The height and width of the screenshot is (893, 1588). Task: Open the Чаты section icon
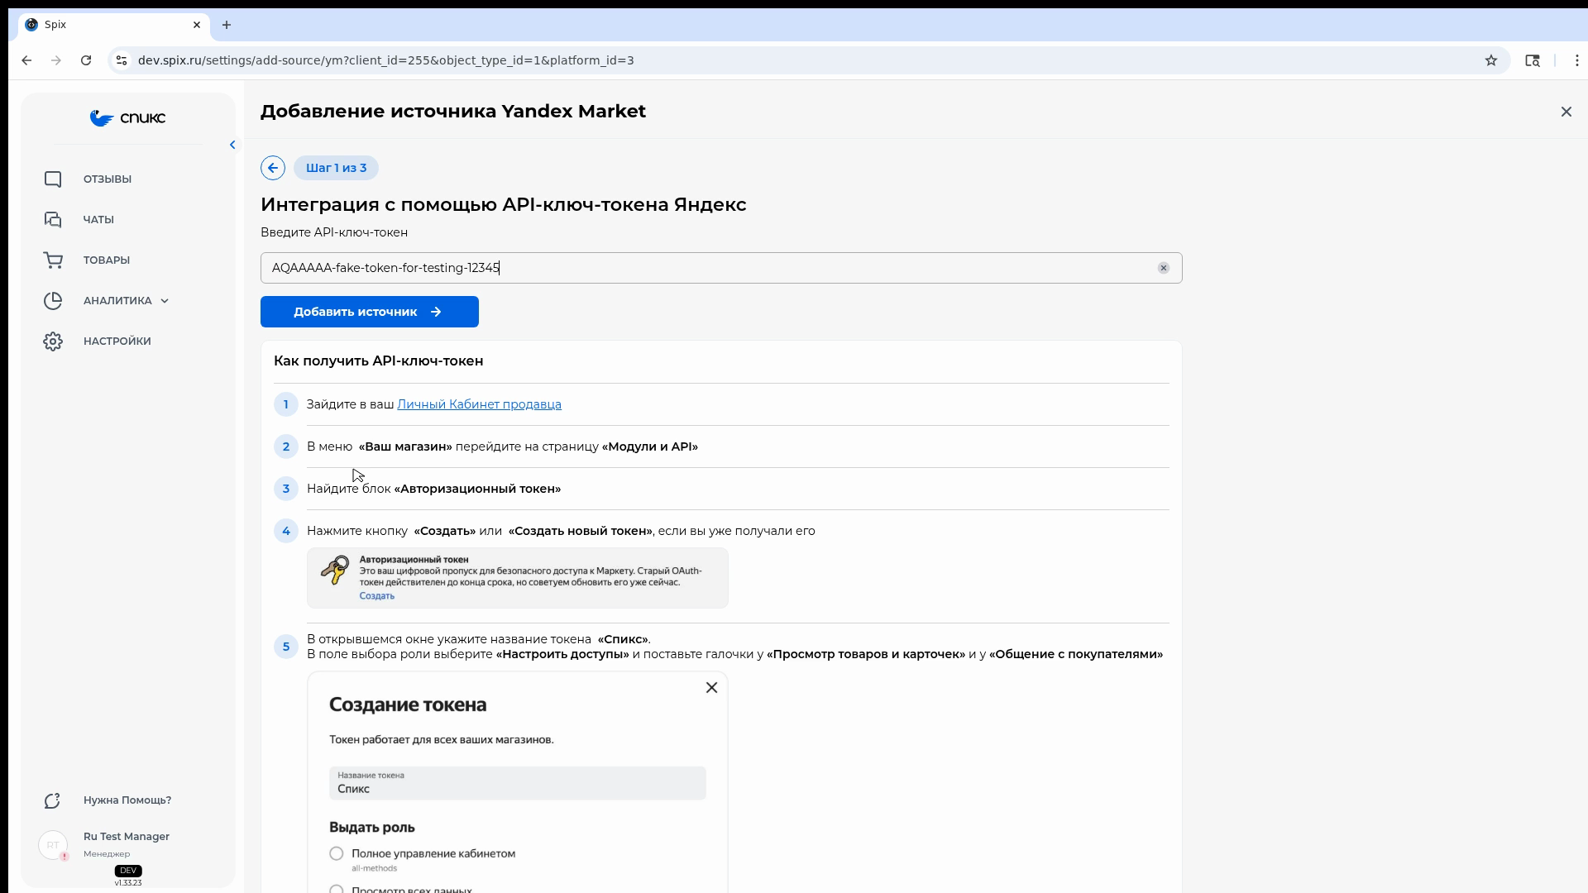pos(53,220)
